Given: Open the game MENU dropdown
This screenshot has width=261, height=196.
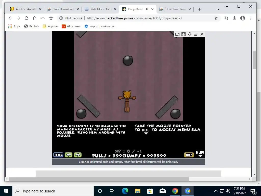Looking at the screenshot, I should (x=200, y=154).
